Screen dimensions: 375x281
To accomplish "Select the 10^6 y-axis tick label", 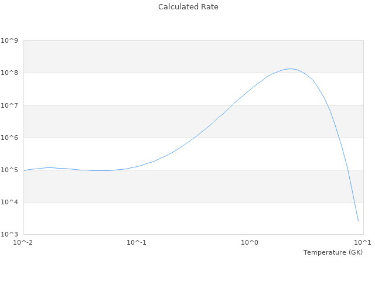I will pos(9,138).
